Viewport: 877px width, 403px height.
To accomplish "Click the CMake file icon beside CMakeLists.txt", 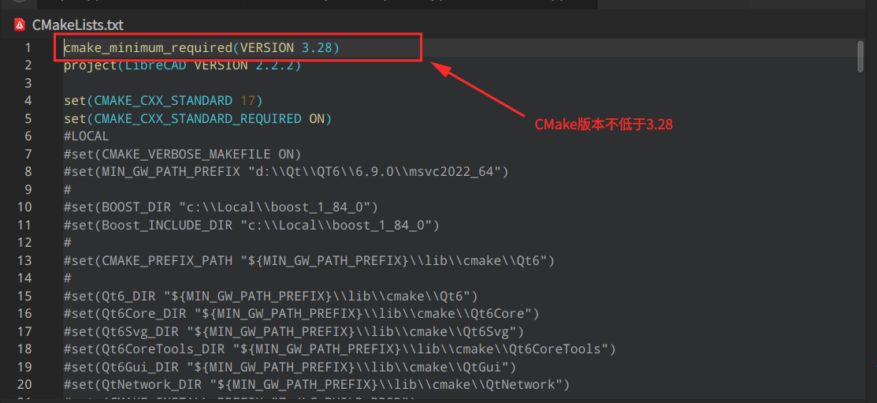I will pos(20,24).
